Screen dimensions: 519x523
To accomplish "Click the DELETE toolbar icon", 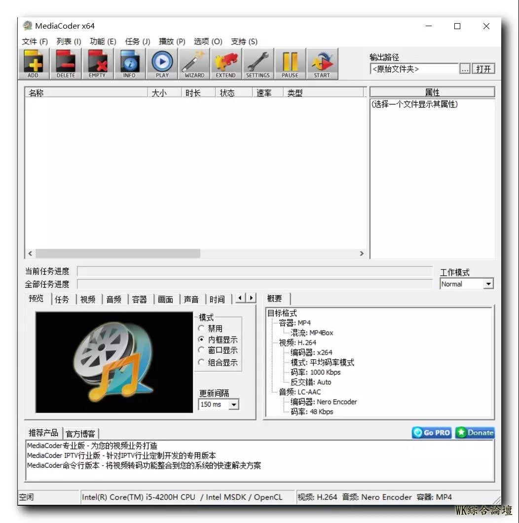I will [x=66, y=64].
